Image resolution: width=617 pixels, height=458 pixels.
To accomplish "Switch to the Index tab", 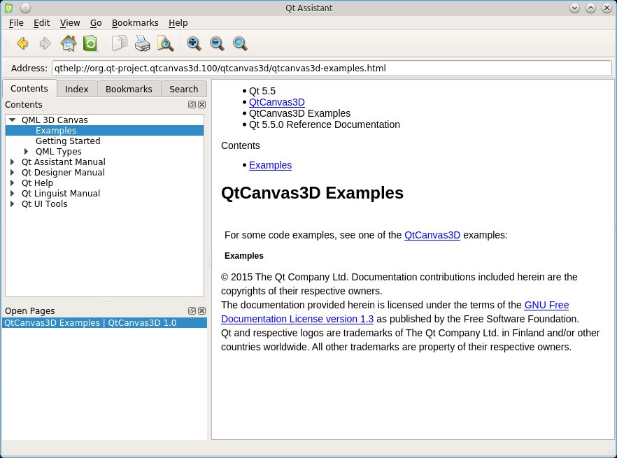I will [77, 89].
